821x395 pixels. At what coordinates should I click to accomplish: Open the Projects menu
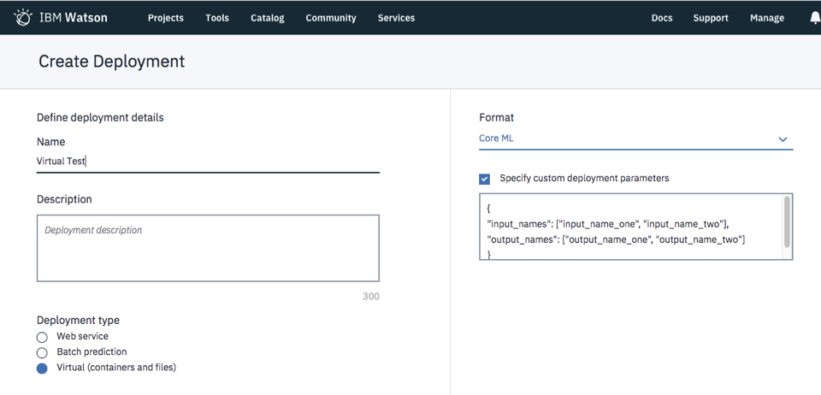click(x=165, y=18)
